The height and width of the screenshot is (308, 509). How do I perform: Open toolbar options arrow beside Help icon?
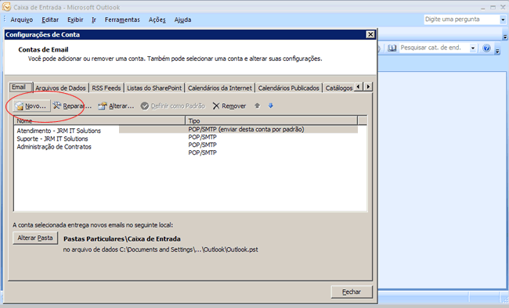pos(497,51)
